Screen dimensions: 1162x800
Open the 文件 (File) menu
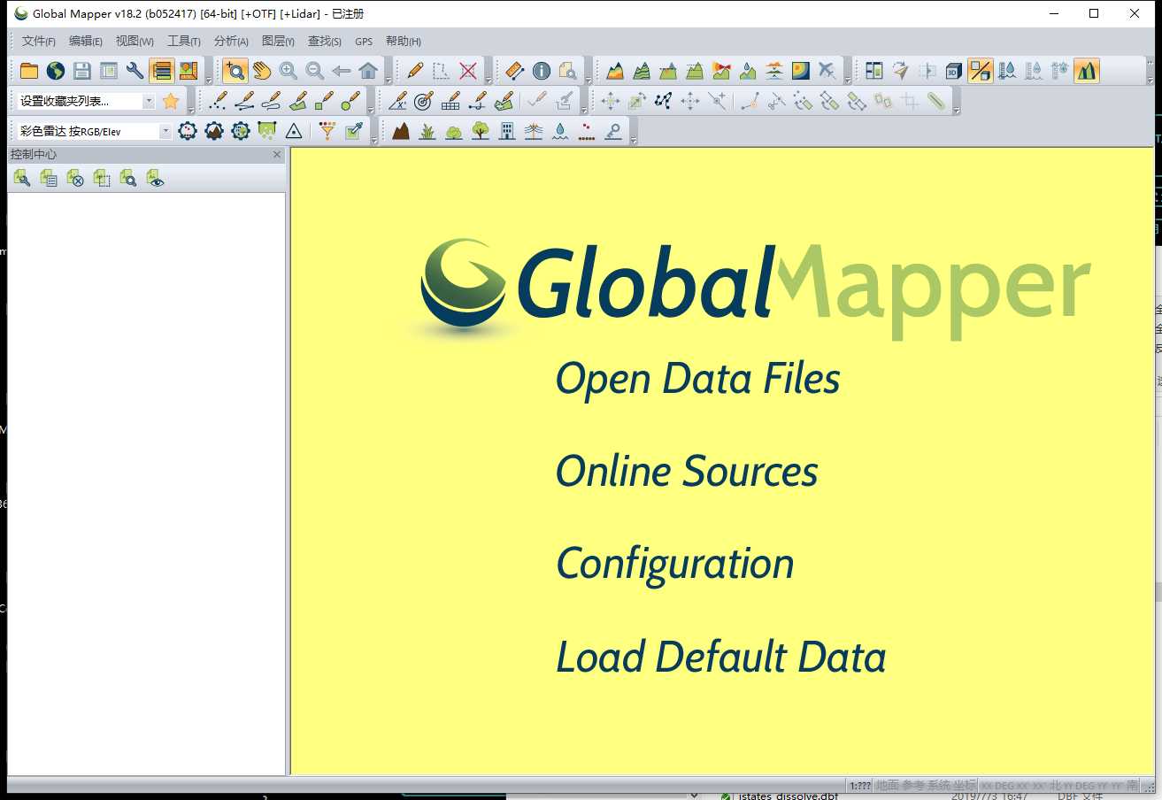click(38, 41)
